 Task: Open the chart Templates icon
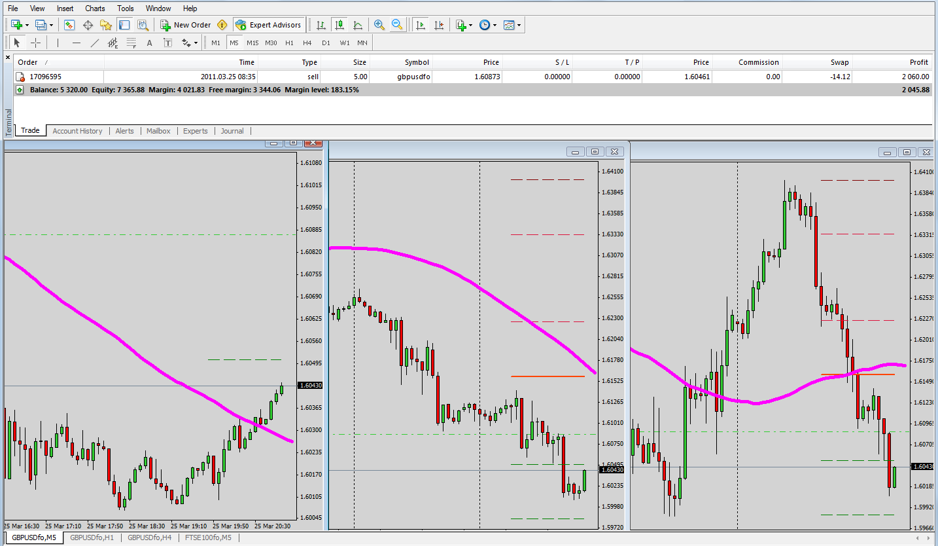coord(510,25)
